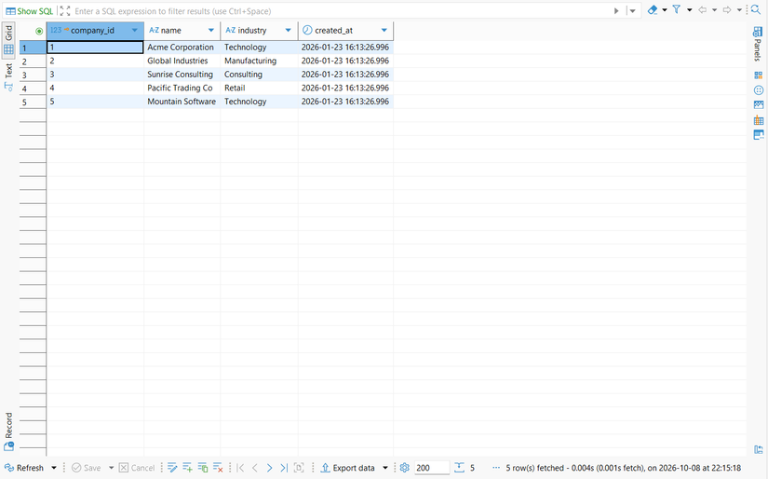The height and width of the screenshot is (479, 768).
Task: Go to the previous row icon
Action: [255, 468]
